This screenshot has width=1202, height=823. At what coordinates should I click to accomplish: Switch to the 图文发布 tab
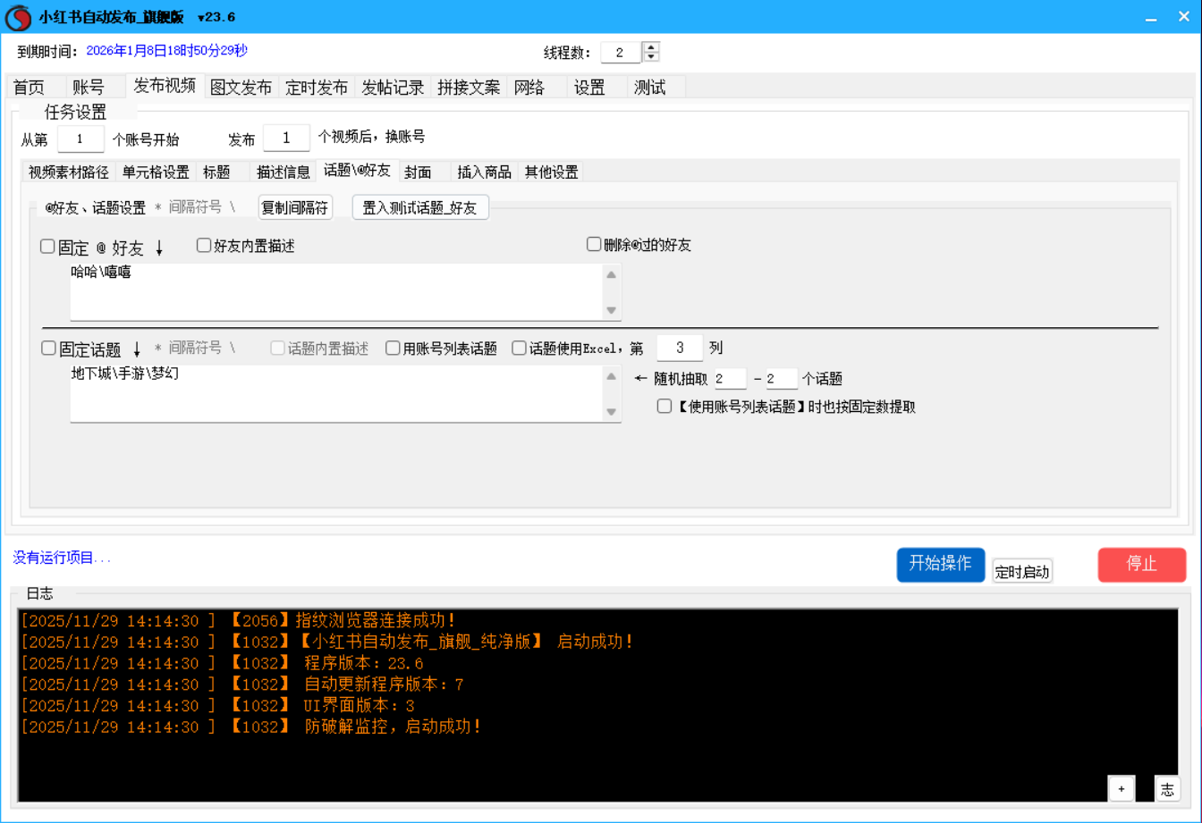tap(241, 88)
